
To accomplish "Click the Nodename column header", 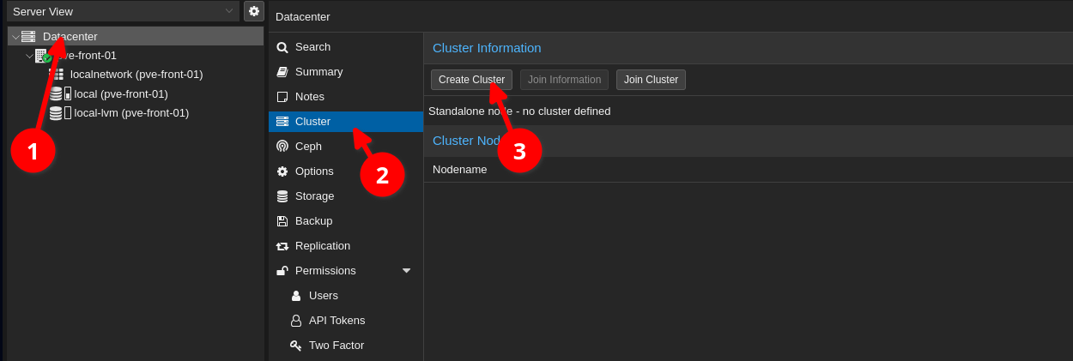I will click(460, 170).
